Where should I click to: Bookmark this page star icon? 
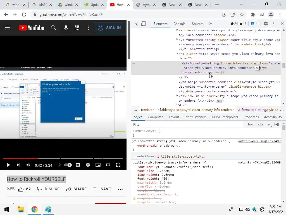click(x=242, y=15)
